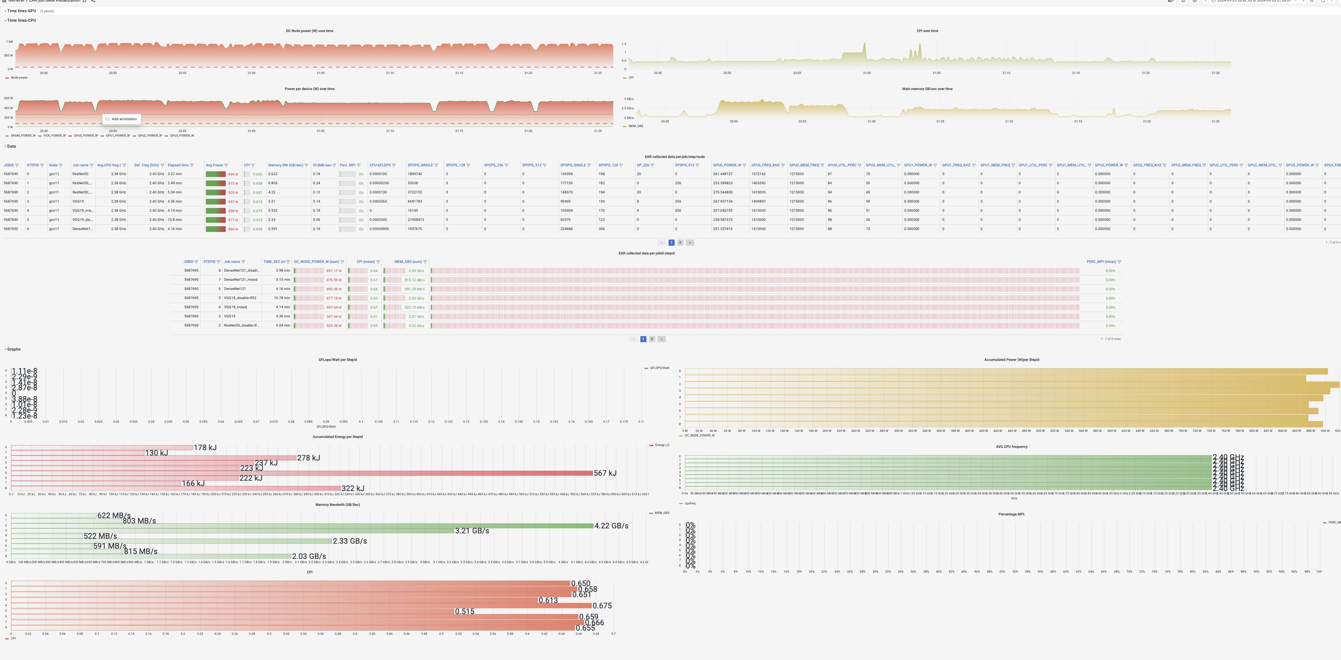Open the 'Accumulated Energy per Stepid' panel title

tap(337, 437)
